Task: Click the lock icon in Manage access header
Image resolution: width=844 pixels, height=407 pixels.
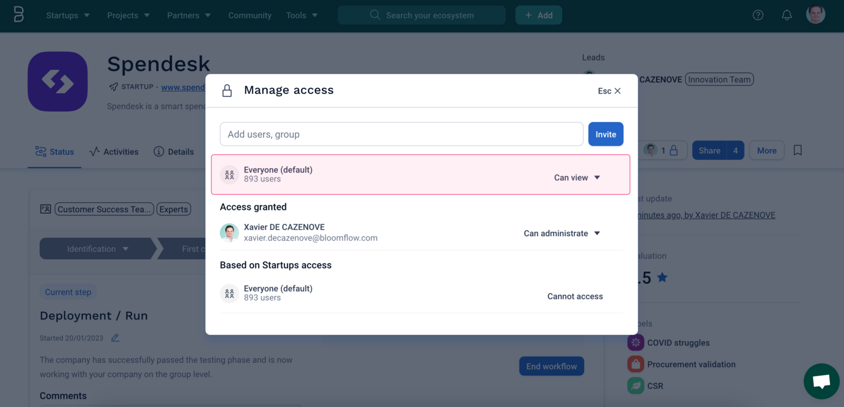Action: [x=227, y=91]
